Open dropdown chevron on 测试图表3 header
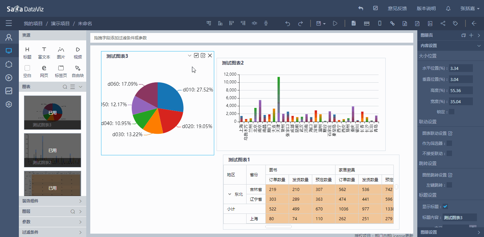 (x=190, y=55)
